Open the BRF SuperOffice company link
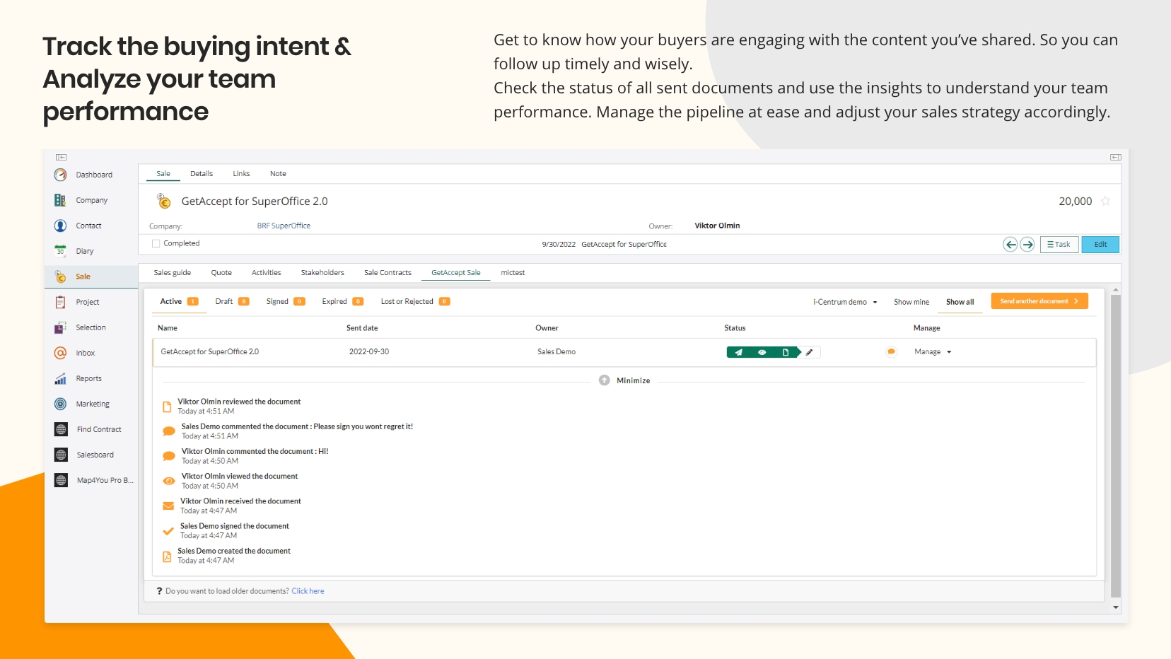This screenshot has height=659, width=1171. click(284, 226)
